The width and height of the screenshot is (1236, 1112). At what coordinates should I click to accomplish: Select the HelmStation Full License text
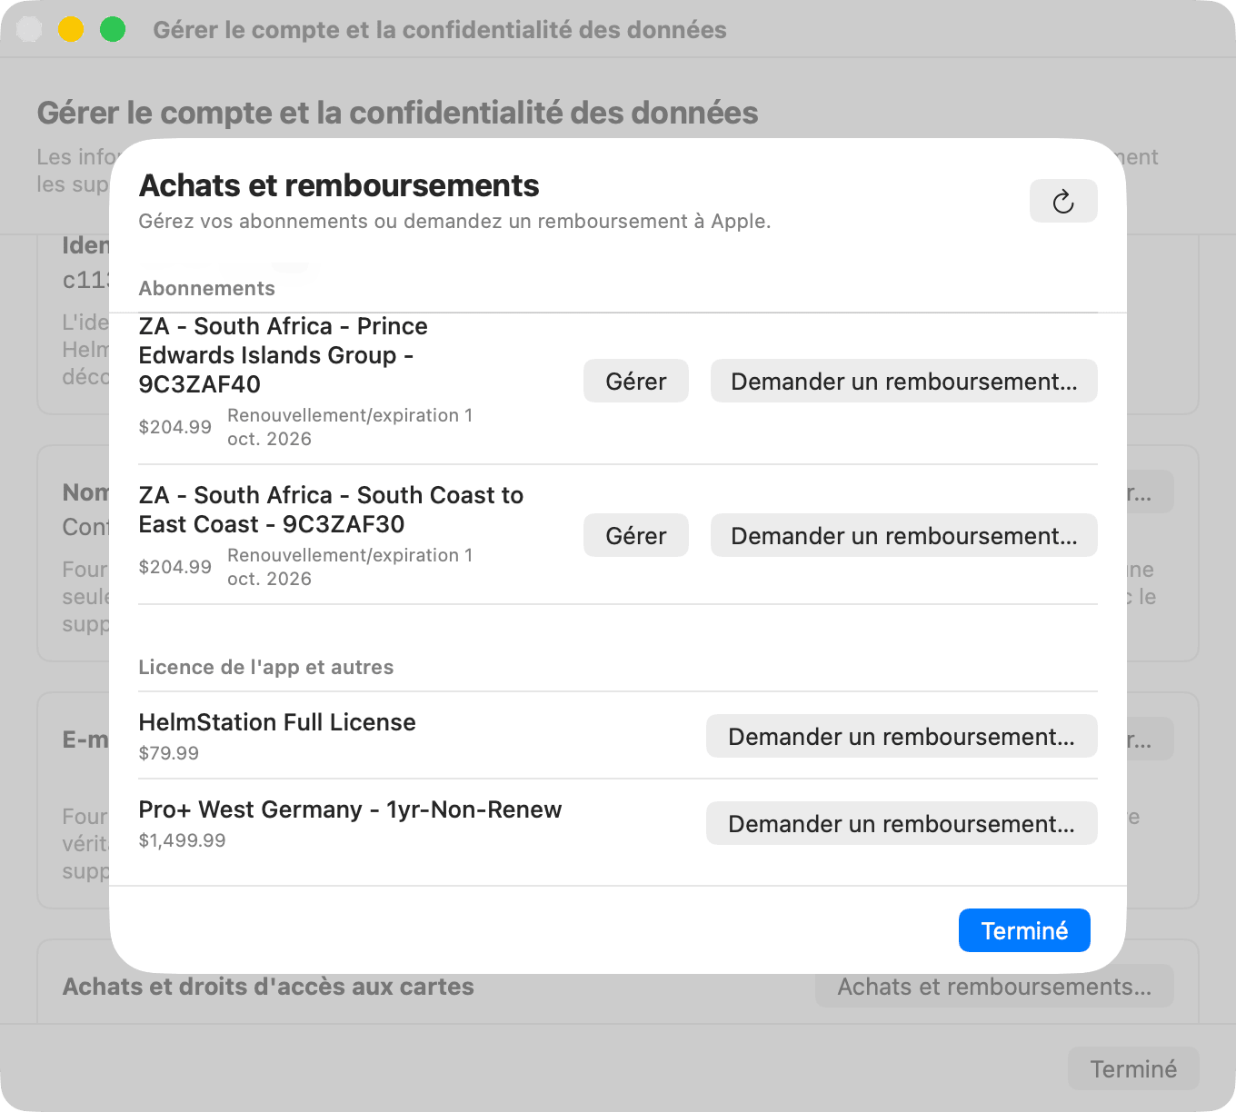pyautogui.click(x=277, y=722)
